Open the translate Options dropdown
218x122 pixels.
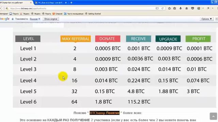(207, 19)
